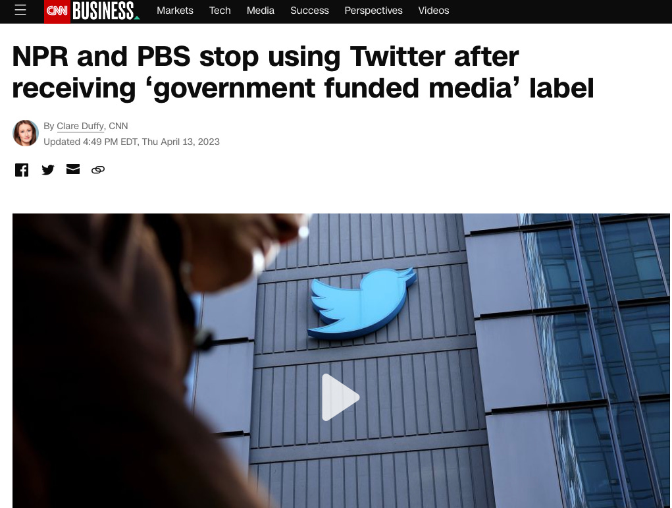Go to the Media section
This screenshot has height=508, width=672.
[260, 11]
